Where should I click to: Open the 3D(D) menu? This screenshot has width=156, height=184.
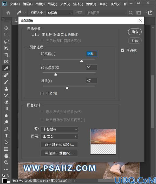tap(103, 4)
